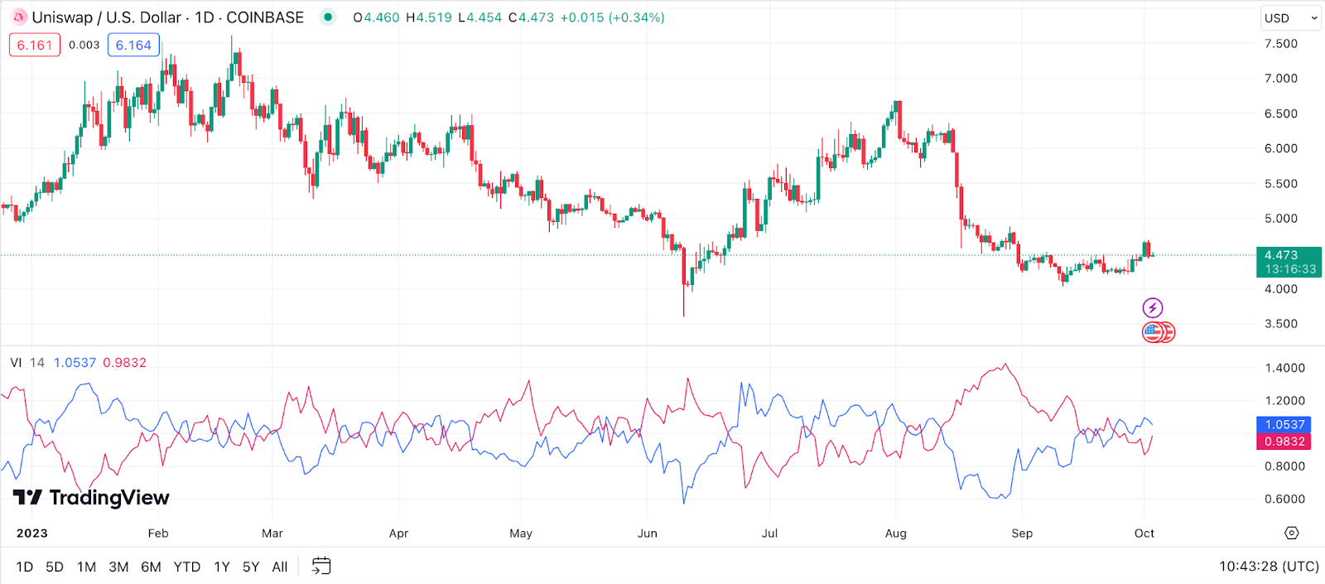Click the green 4.473 current price label
The height and width of the screenshot is (584, 1325).
[x=1289, y=262]
